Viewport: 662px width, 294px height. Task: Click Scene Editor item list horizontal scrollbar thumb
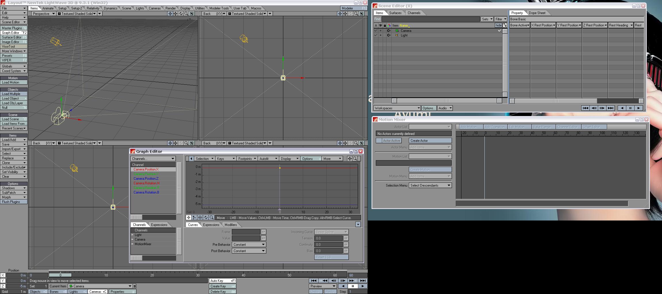click(x=447, y=100)
